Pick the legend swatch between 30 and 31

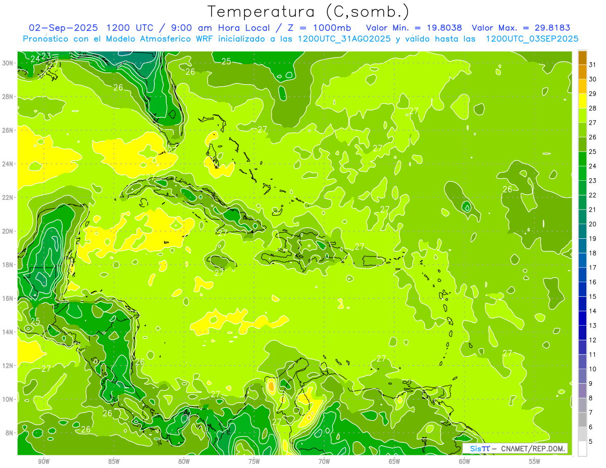(582, 72)
